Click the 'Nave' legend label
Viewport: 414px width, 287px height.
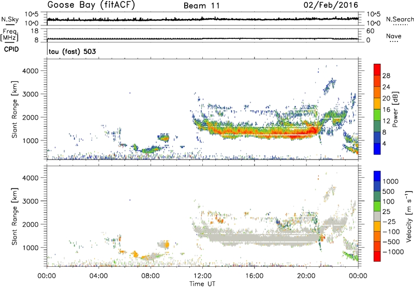pos(394,36)
